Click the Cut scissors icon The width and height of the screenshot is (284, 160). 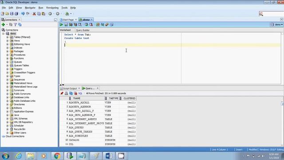coord(34,14)
